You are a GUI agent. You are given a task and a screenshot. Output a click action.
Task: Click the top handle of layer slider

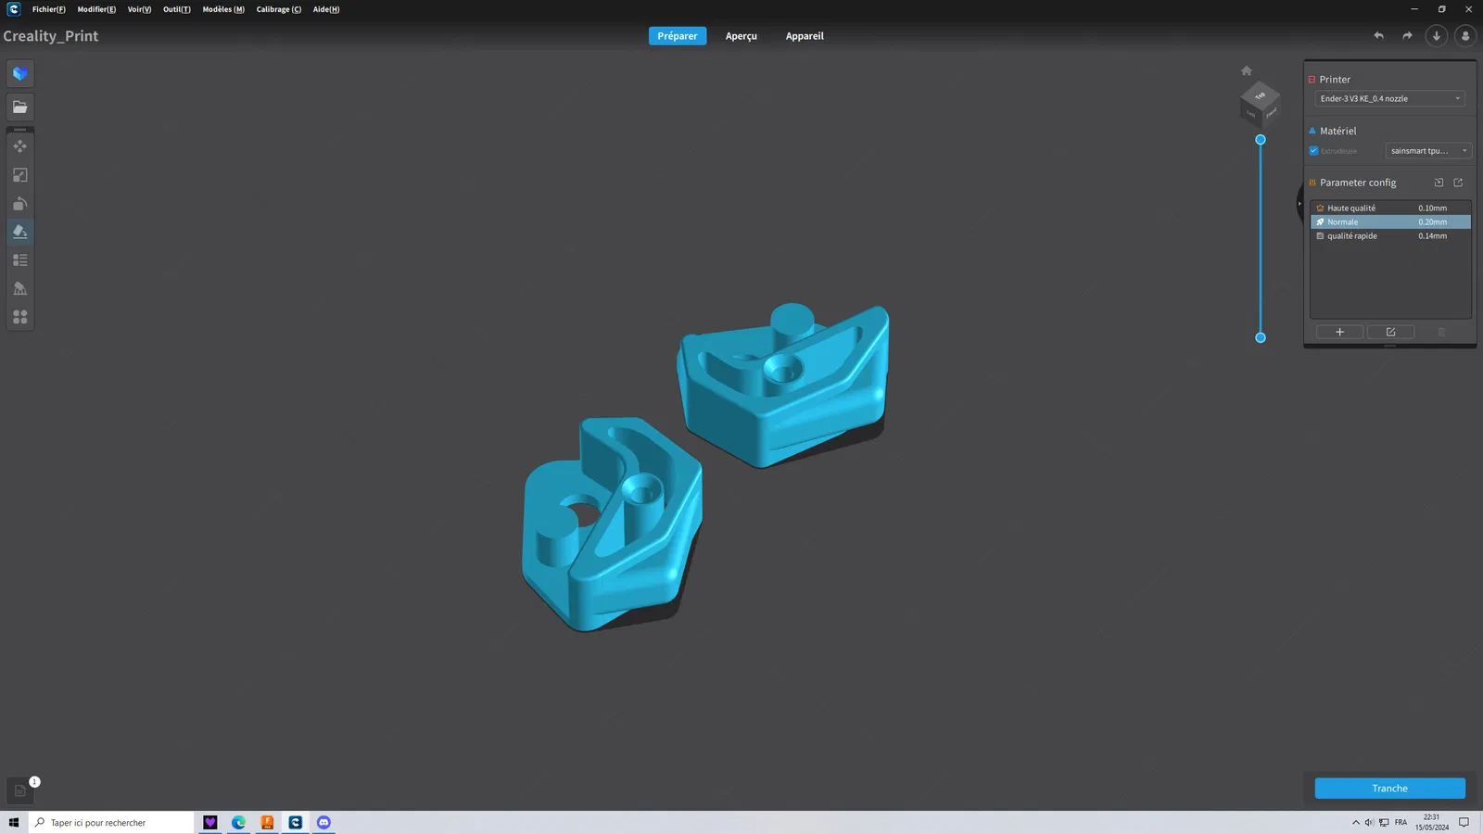tap(1261, 140)
